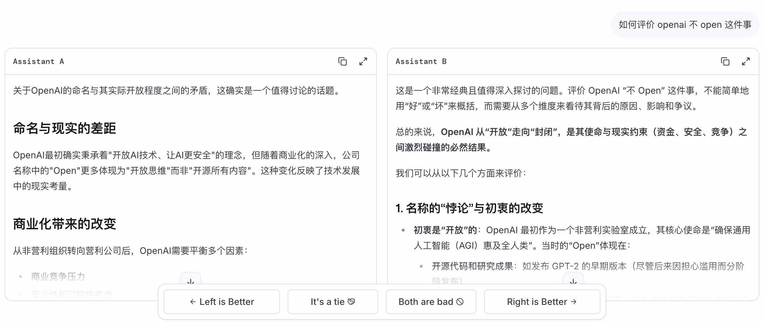The image size is (764, 323).
Task: Click scroll-down arrow in Assistant A panel
Action: (191, 280)
